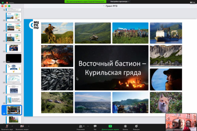Click the Грант РГО window title
Screen dimensions: 197x131
point(112,6)
